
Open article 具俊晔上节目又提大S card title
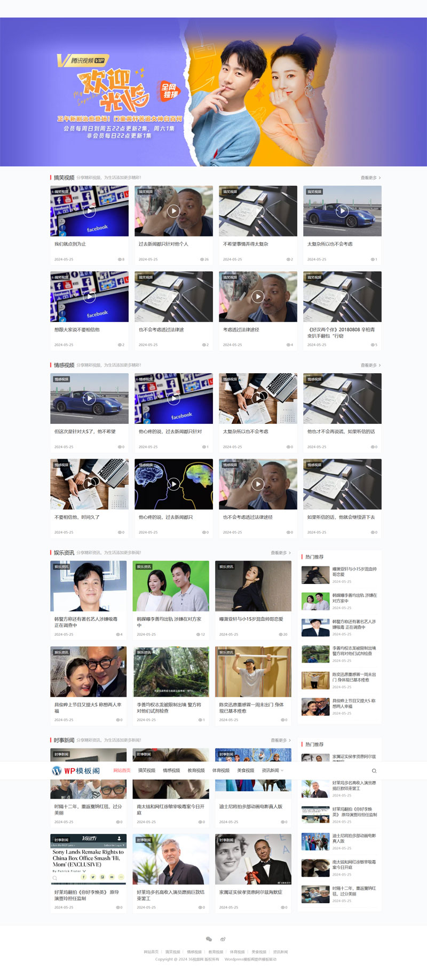[x=88, y=707]
